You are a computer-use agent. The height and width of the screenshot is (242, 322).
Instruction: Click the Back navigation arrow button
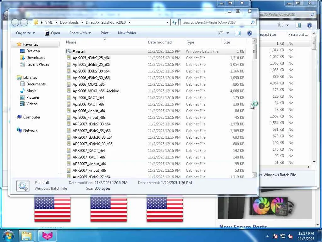pyautogui.click(x=15, y=22)
